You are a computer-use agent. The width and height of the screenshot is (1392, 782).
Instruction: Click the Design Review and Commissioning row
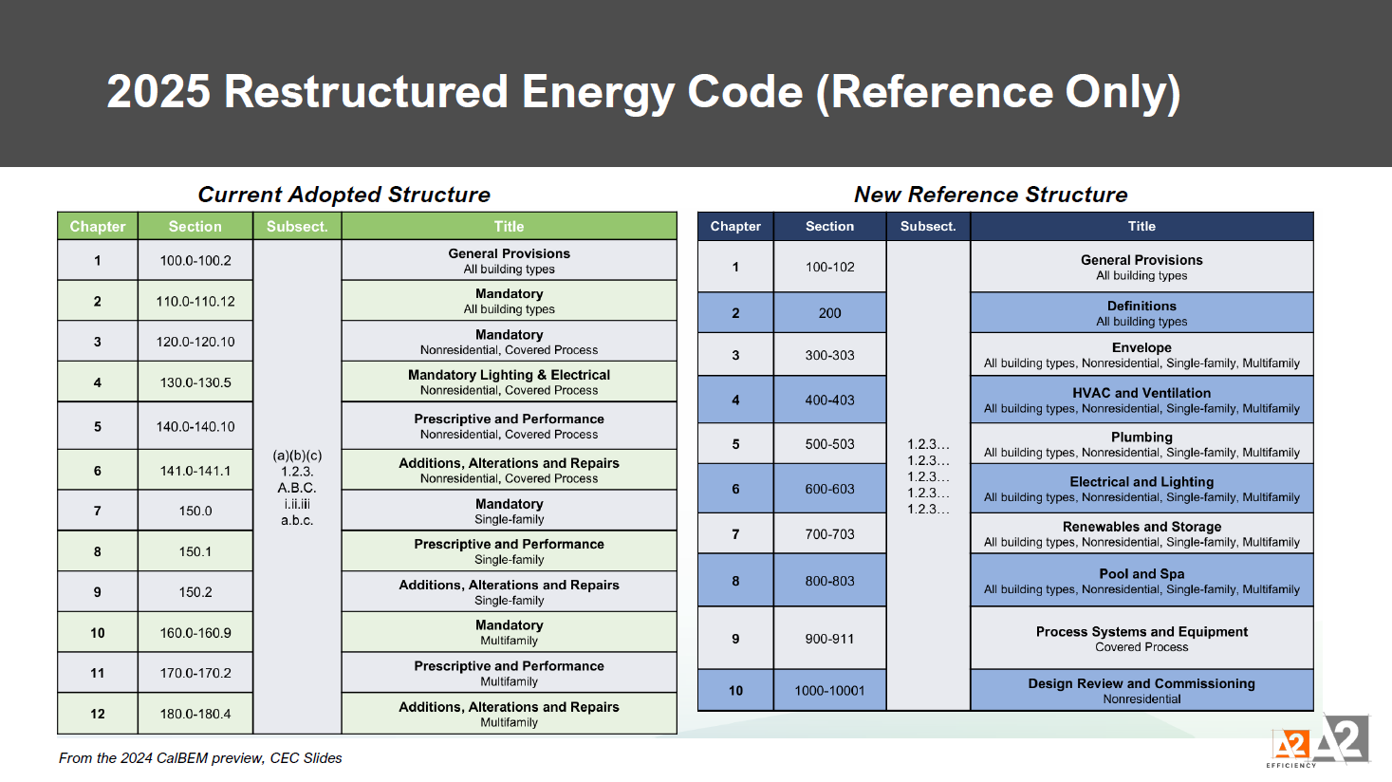[1141, 690]
